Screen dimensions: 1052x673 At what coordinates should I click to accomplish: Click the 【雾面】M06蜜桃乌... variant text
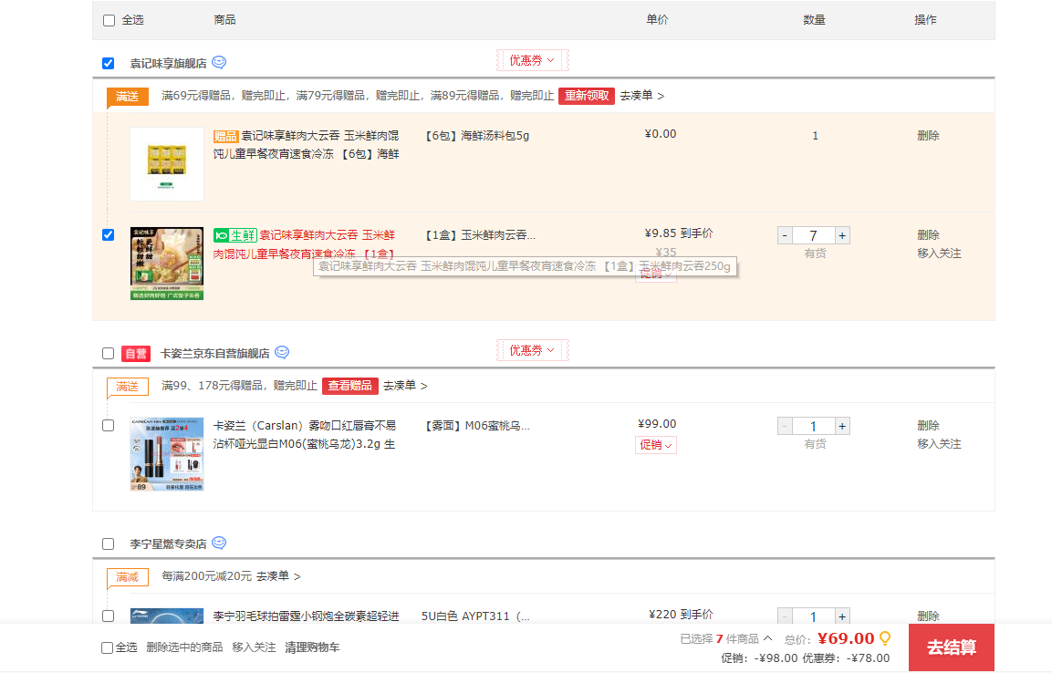click(x=475, y=426)
